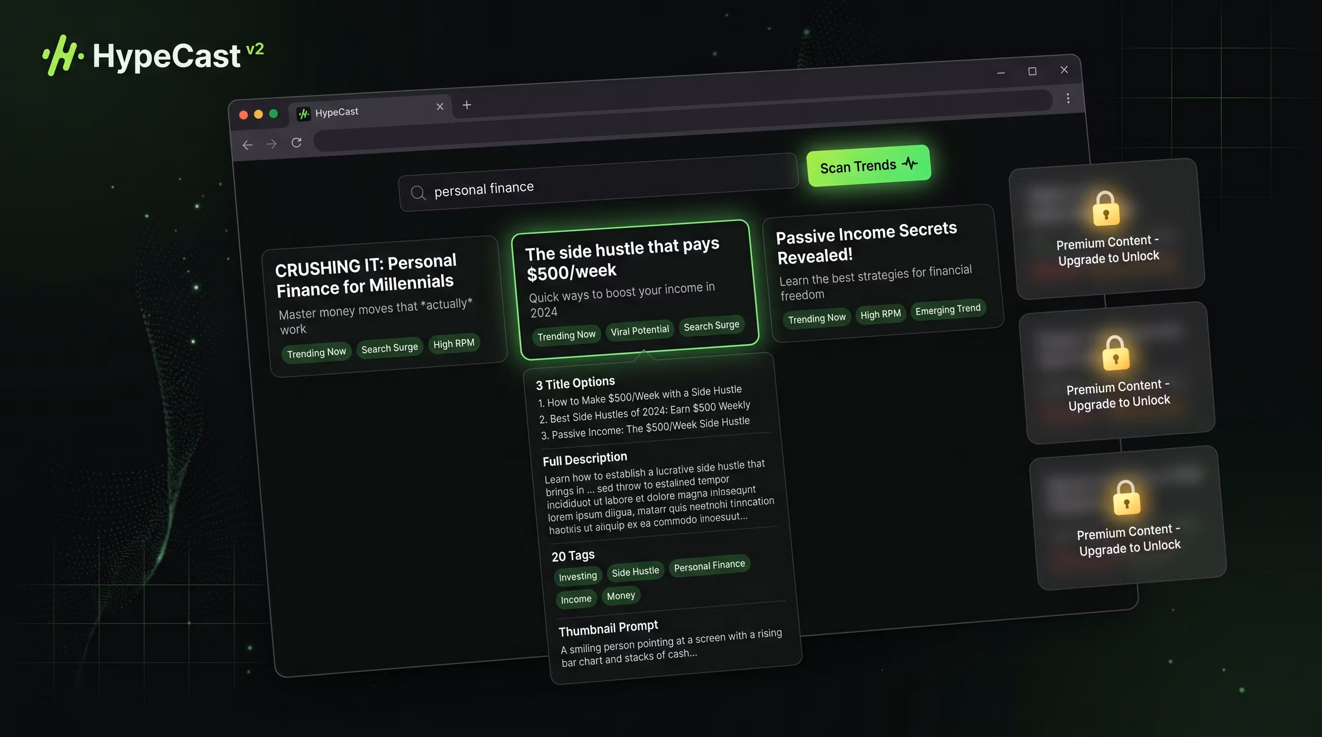This screenshot has width=1322, height=737.
Task: Click the Viral Potential tag
Action: click(639, 330)
